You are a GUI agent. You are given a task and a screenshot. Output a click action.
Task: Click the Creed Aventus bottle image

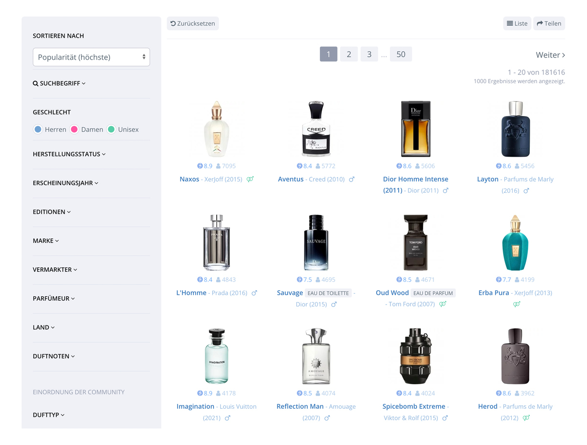[x=316, y=129]
